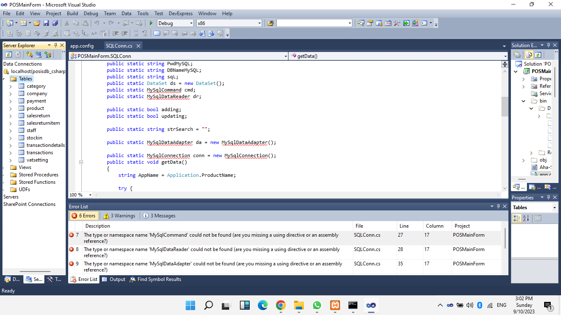Open the Debug configuration dropdown
Image resolution: width=561 pixels, height=315 pixels.
point(191,23)
